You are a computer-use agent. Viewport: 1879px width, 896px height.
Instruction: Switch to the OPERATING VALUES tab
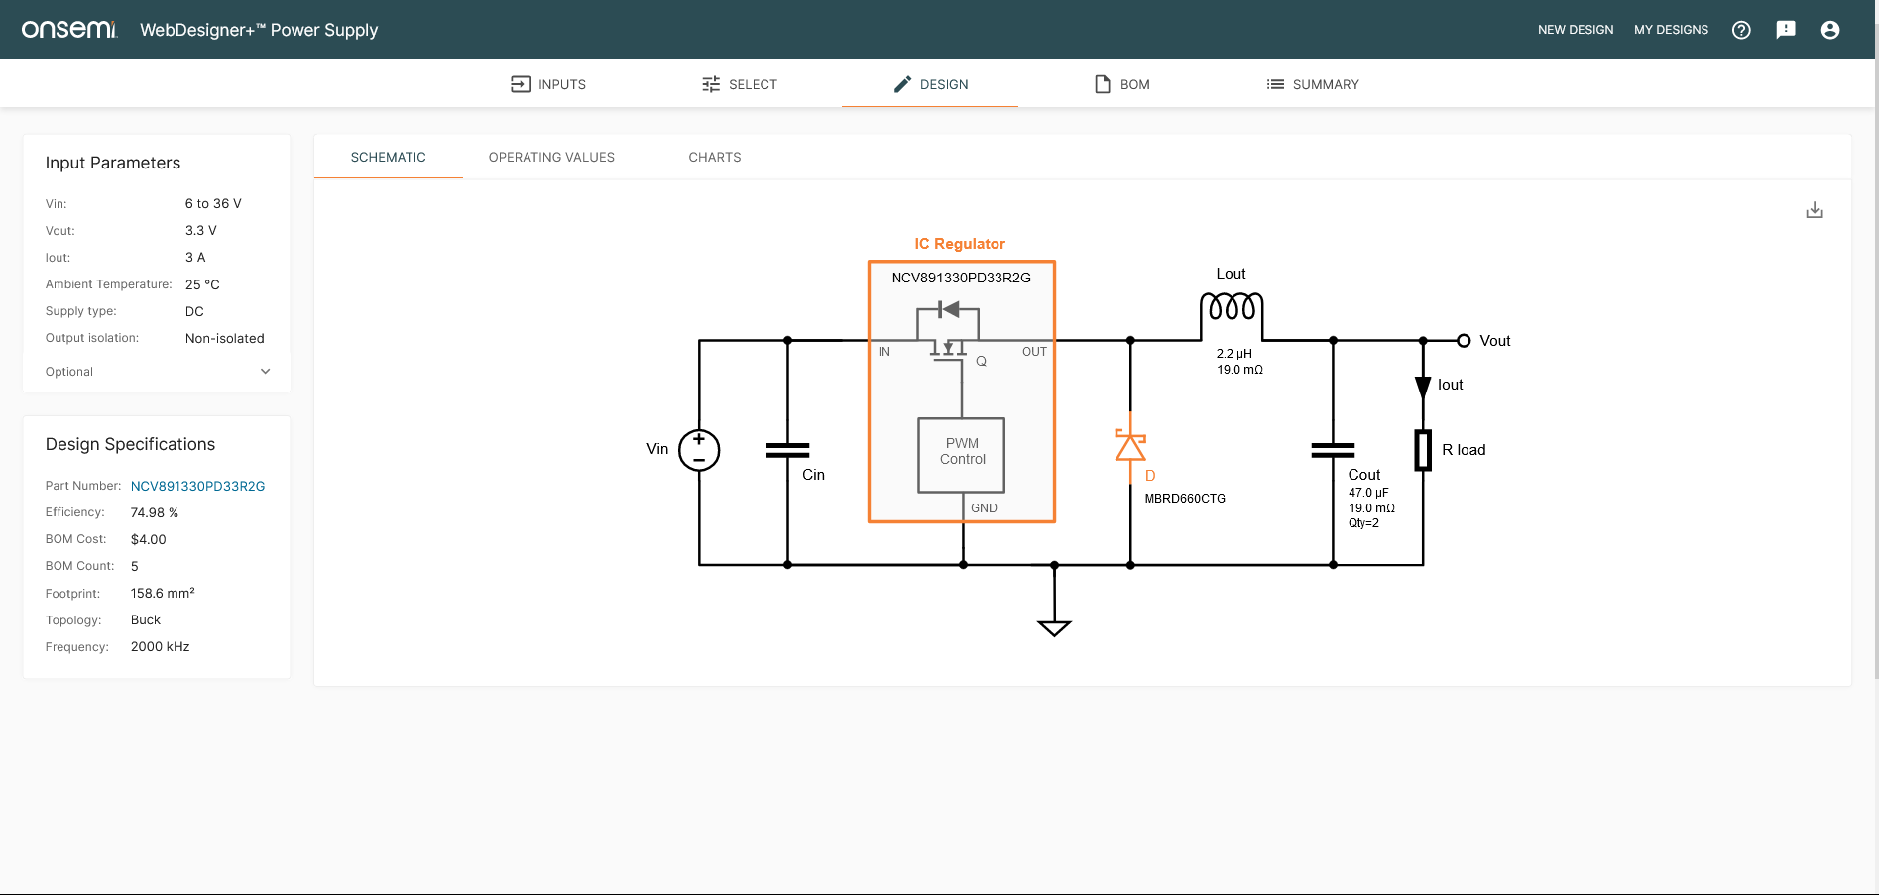click(x=551, y=157)
